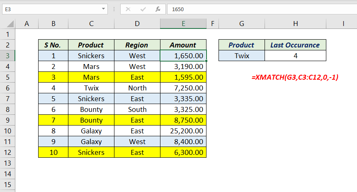
Task: Select the 'Mars' cell in row 5
Action: [x=91, y=77]
